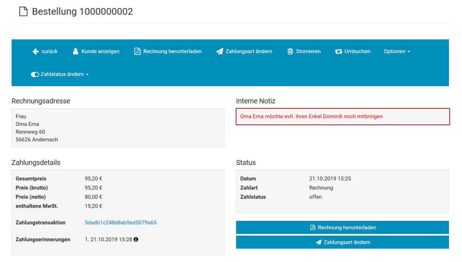Click the info icon beside the payment reminder
The width and height of the screenshot is (462, 262).
pos(136,239)
